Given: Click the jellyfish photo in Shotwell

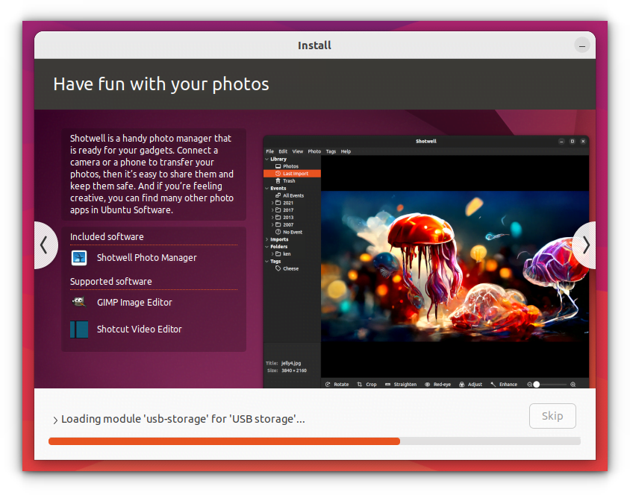Looking at the screenshot, I should [455, 266].
